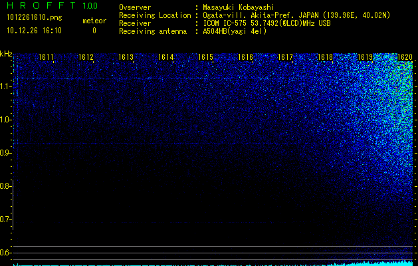Viewport: 418px width, 266px height.
Task: Click the 1619 time marker
Action: tap(365, 57)
